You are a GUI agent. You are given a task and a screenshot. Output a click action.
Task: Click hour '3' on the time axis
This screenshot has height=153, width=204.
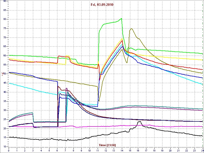point(33,150)
